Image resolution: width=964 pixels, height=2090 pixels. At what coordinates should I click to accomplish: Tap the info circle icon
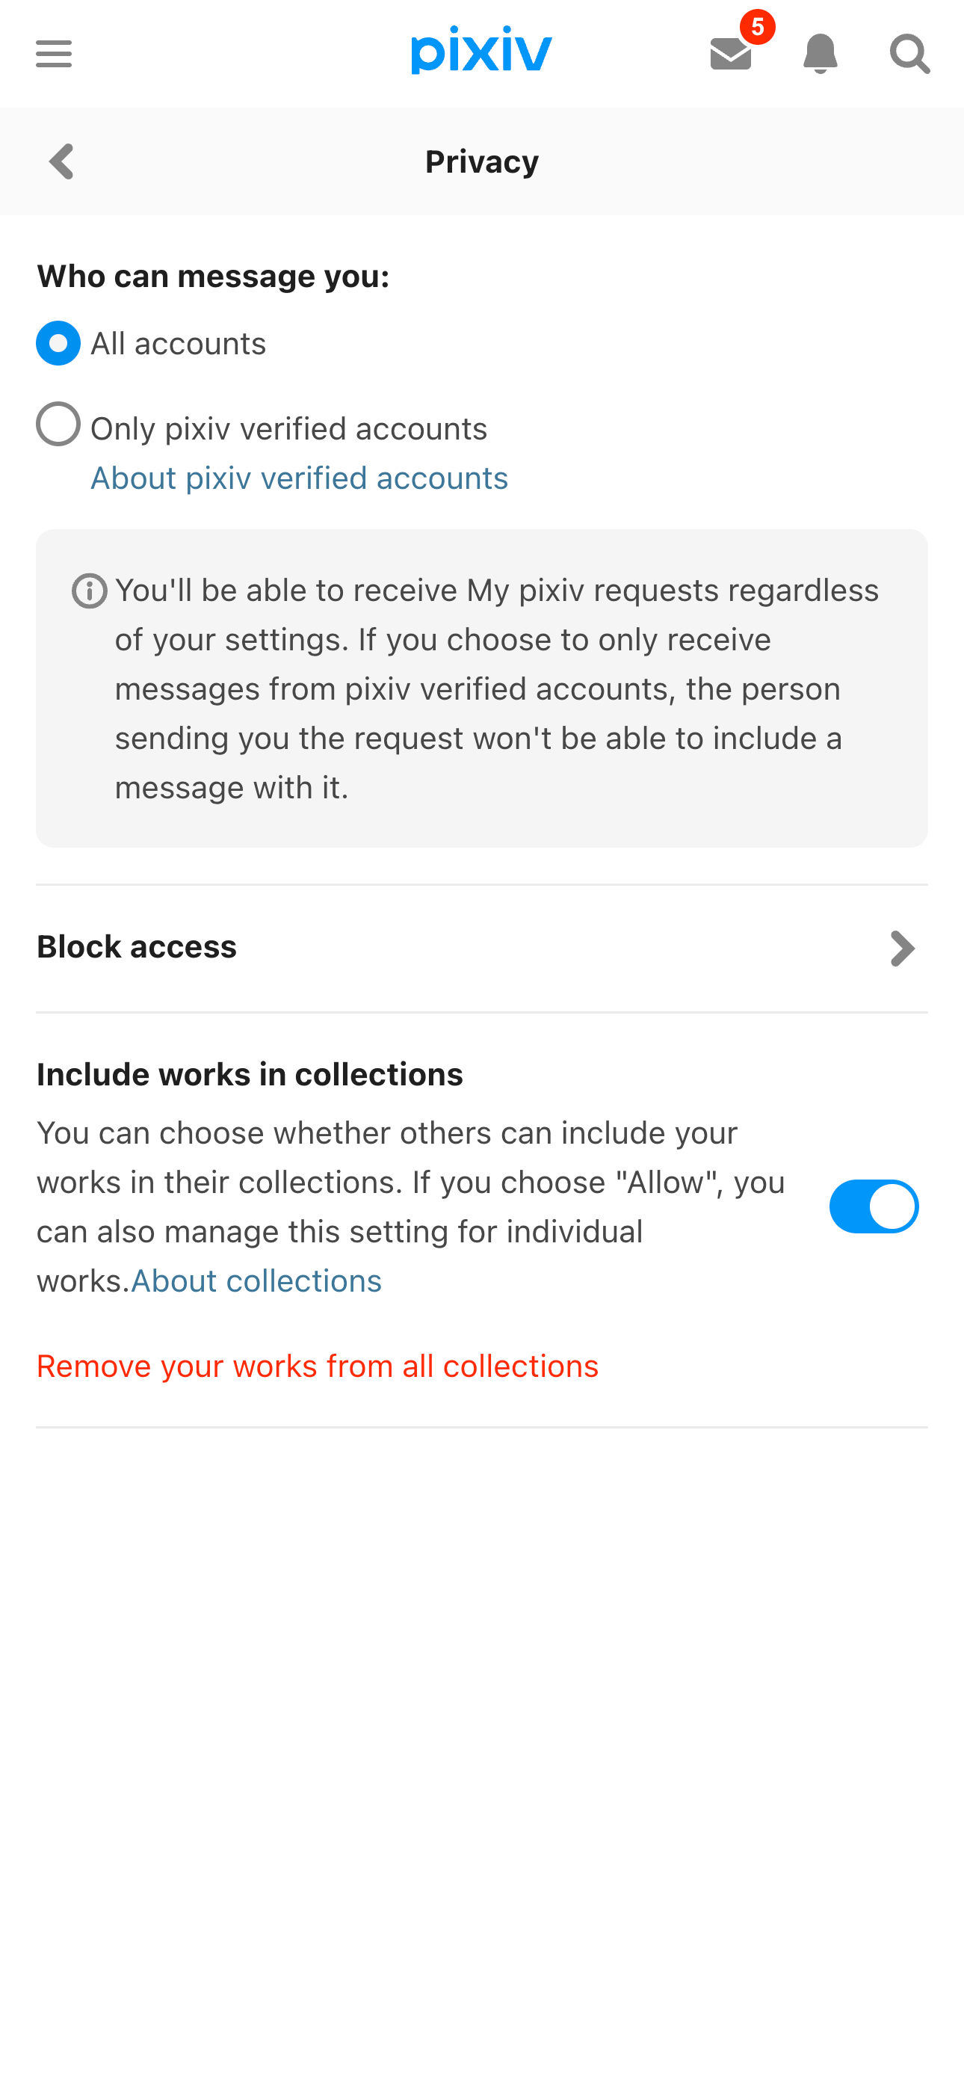pos(89,591)
